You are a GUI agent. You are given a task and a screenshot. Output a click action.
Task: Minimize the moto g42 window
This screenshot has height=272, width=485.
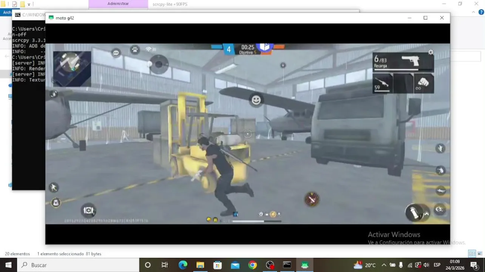[x=409, y=18]
